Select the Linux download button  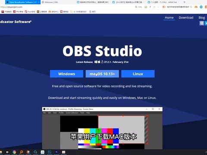coord(138,74)
